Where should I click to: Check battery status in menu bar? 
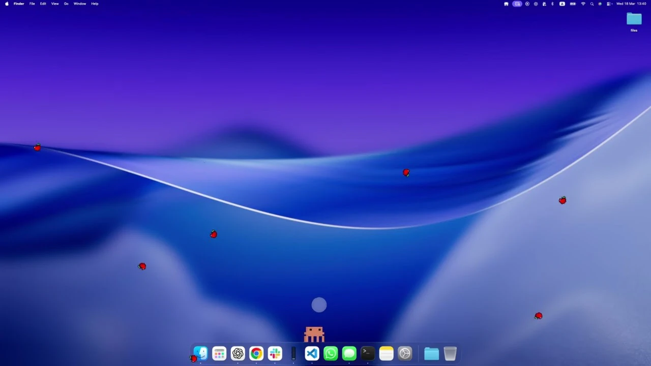[573, 4]
